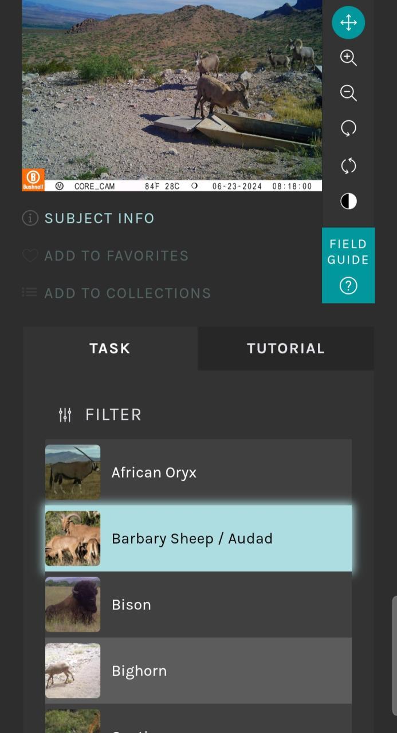The height and width of the screenshot is (733, 397).
Task: Zoom out of the subject image
Action: pyautogui.click(x=348, y=93)
